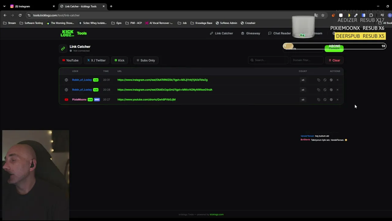
Task: Click Robin_of_Loxley username in the 20:31 row
Action: [82, 80]
